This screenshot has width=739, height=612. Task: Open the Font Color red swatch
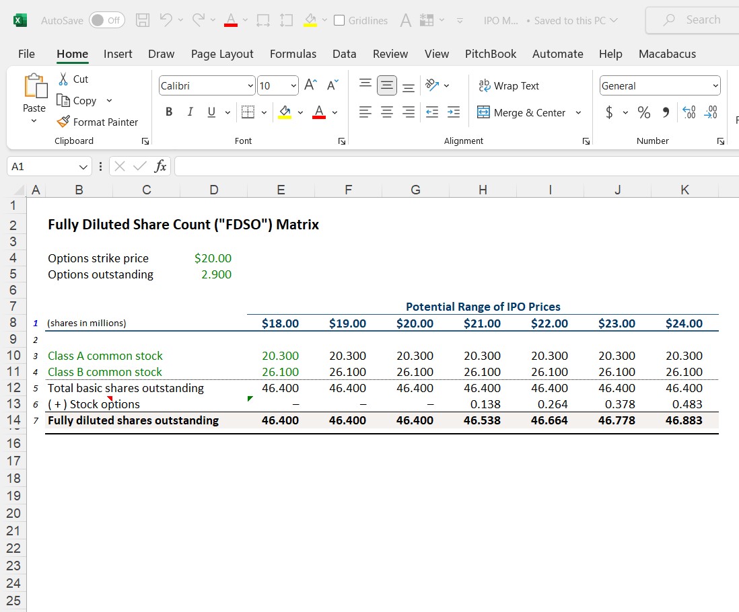click(x=319, y=112)
